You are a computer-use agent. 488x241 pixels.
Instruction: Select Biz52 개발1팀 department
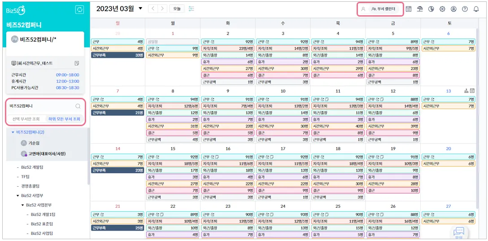click(x=43, y=214)
